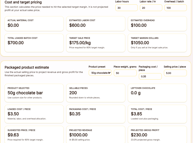Click the Estimated Overhead $100.00 value
Screen dimensions: 193x143
pos(139,25)
